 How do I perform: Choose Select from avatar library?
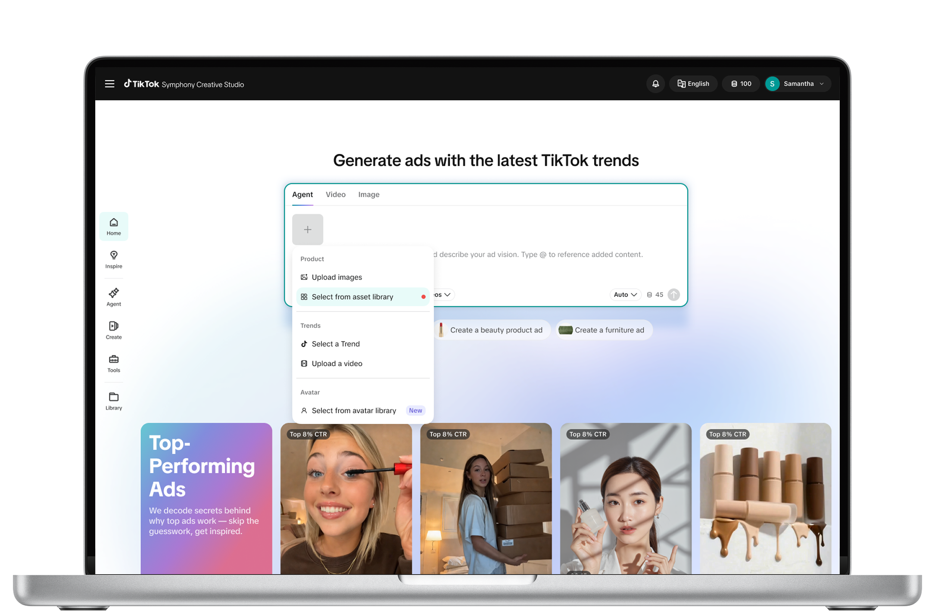[x=363, y=411]
